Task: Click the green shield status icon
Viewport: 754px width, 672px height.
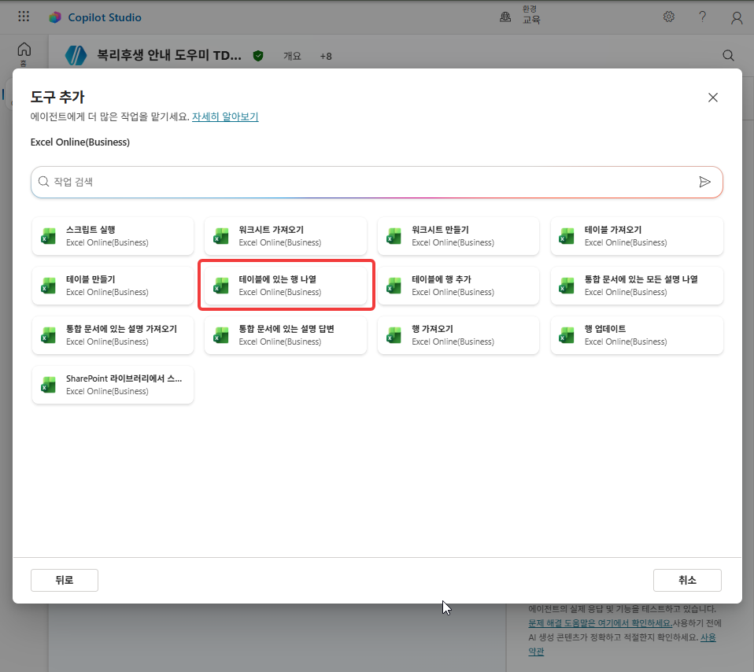Action: point(258,56)
